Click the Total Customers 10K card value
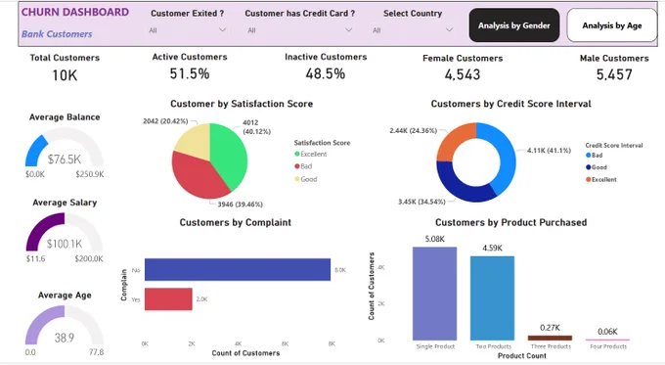The height and width of the screenshot is (365, 665). (x=65, y=75)
